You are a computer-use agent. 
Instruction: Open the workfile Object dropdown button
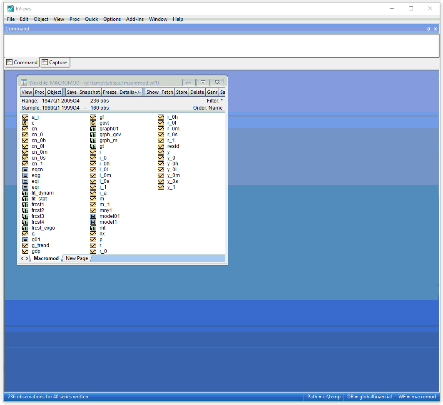54,92
